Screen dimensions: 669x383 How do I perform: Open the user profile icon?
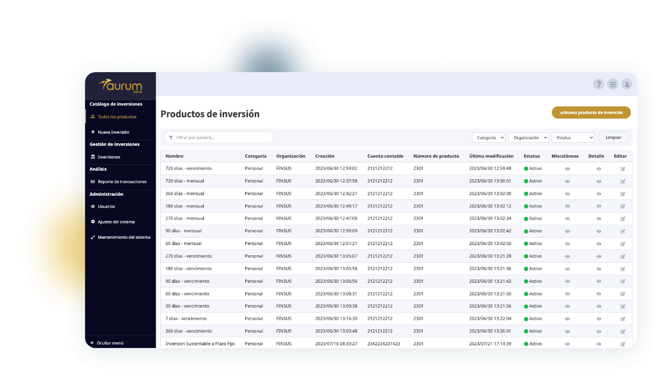[627, 84]
